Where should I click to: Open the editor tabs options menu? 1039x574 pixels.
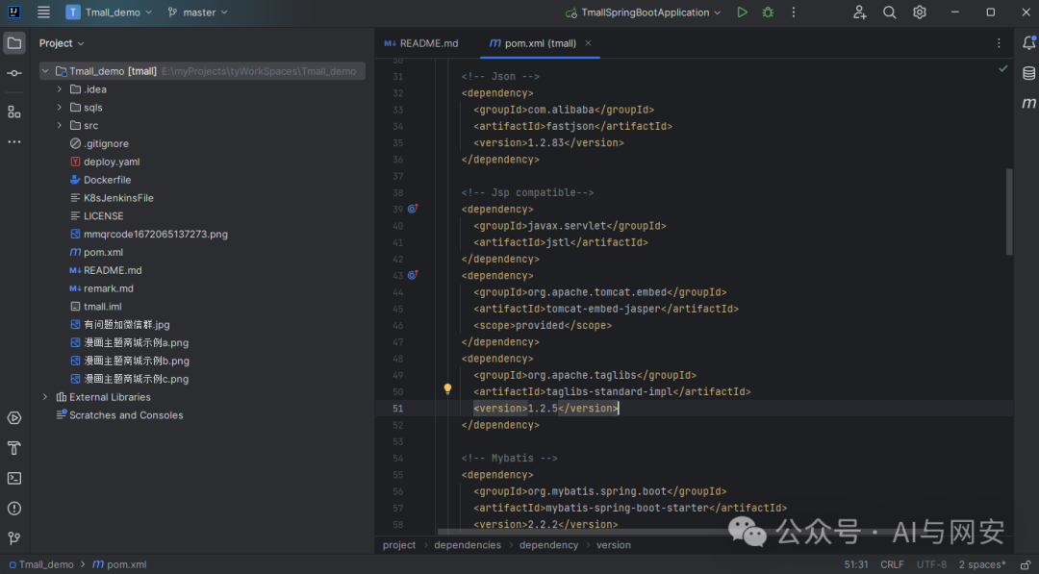point(999,43)
